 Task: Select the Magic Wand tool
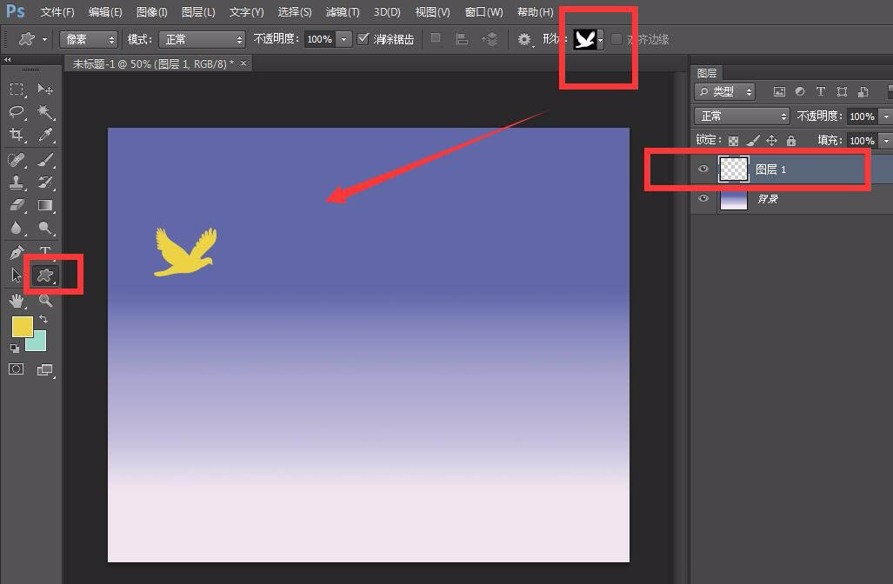click(45, 111)
